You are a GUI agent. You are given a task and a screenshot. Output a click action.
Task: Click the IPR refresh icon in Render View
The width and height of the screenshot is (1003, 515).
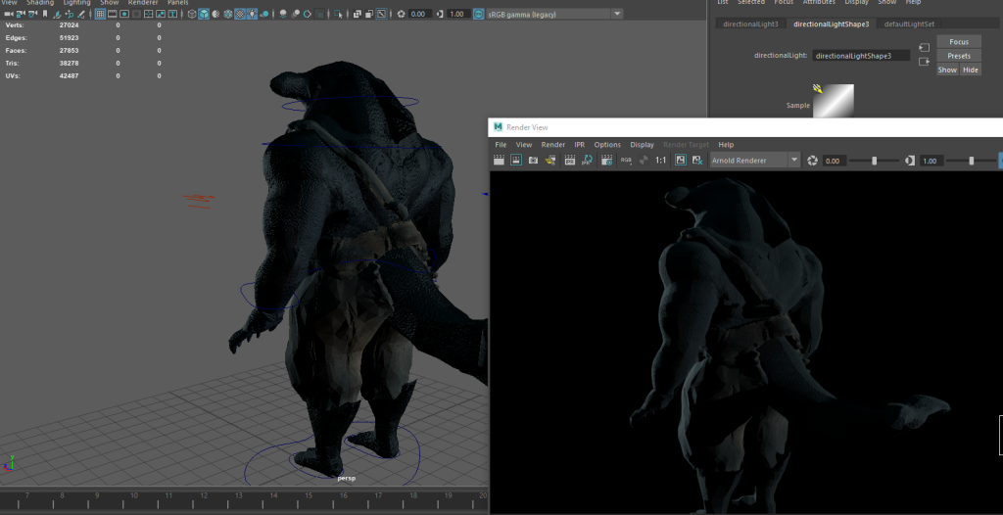[588, 160]
